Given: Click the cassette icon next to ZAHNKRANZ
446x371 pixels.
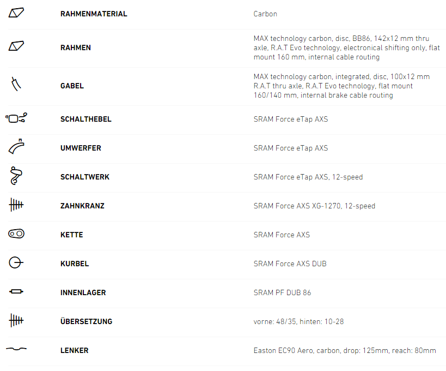Looking at the screenshot, I should [16, 205].
